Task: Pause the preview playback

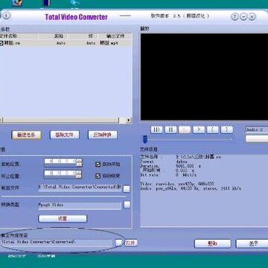Action: [x=170, y=130]
